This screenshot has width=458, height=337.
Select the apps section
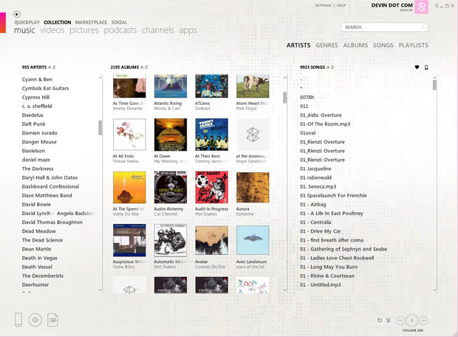pyautogui.click(x=188, y=31)
